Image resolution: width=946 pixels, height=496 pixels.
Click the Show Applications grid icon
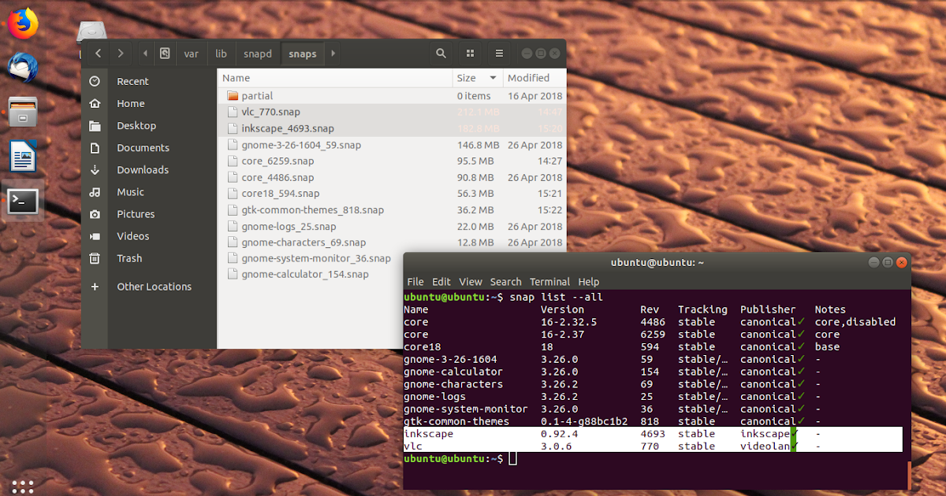(22, 486)
